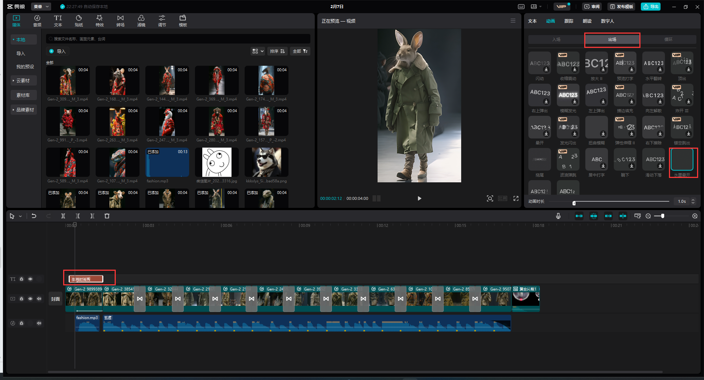704x380 pixels.
Task: Mute the main video track
Action: 39,299
